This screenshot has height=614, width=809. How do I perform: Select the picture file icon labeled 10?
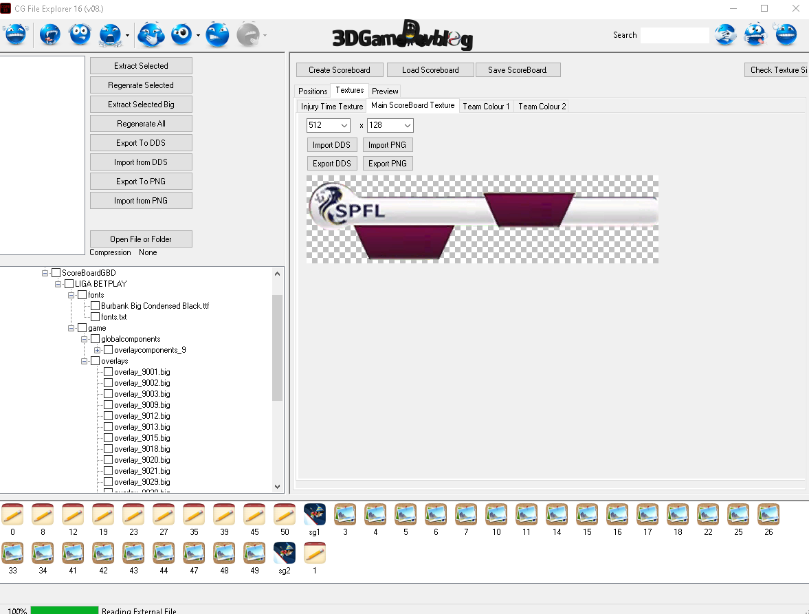click(x=496, y=514)
